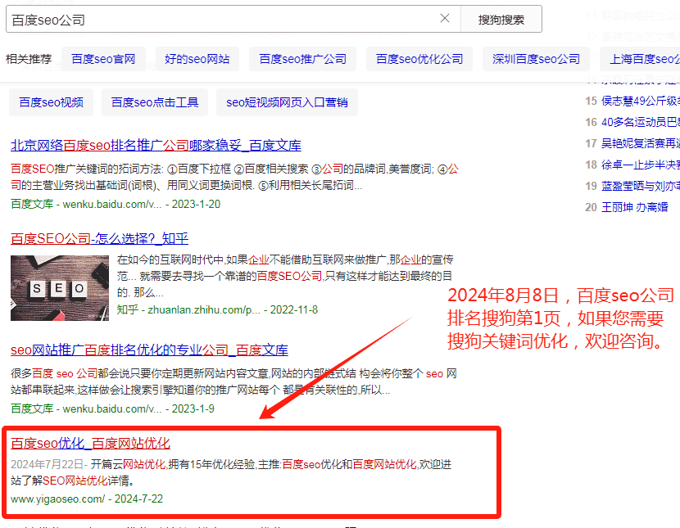
Task: Clear the search box with the X icon
Action: point(445,18)
